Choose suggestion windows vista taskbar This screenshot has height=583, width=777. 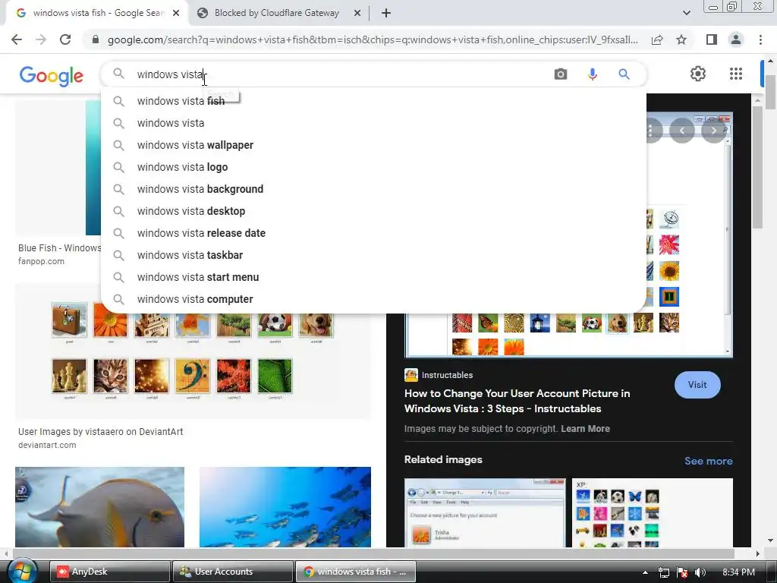pyautogui.click(x=373, y=255)
